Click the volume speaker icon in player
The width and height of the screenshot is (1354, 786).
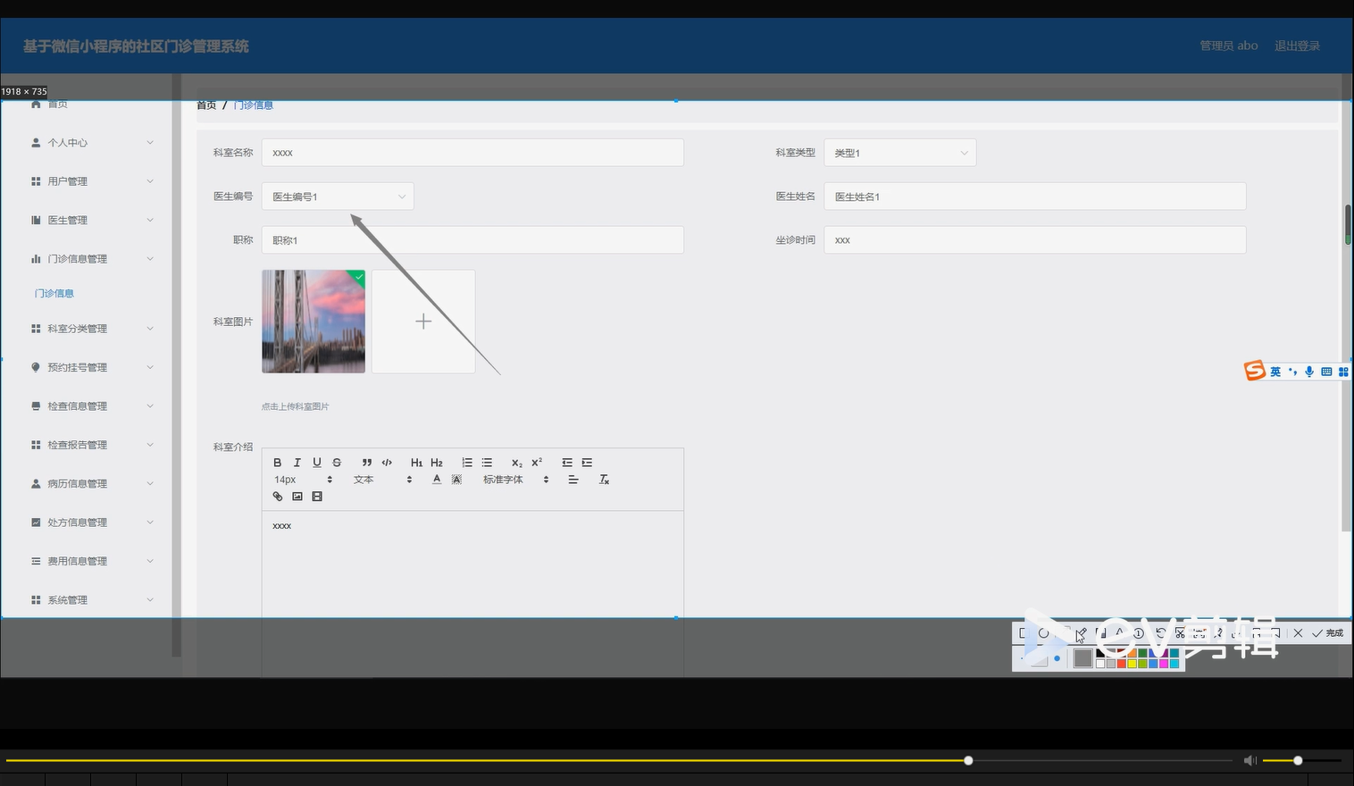click(x=1250, y=760)
